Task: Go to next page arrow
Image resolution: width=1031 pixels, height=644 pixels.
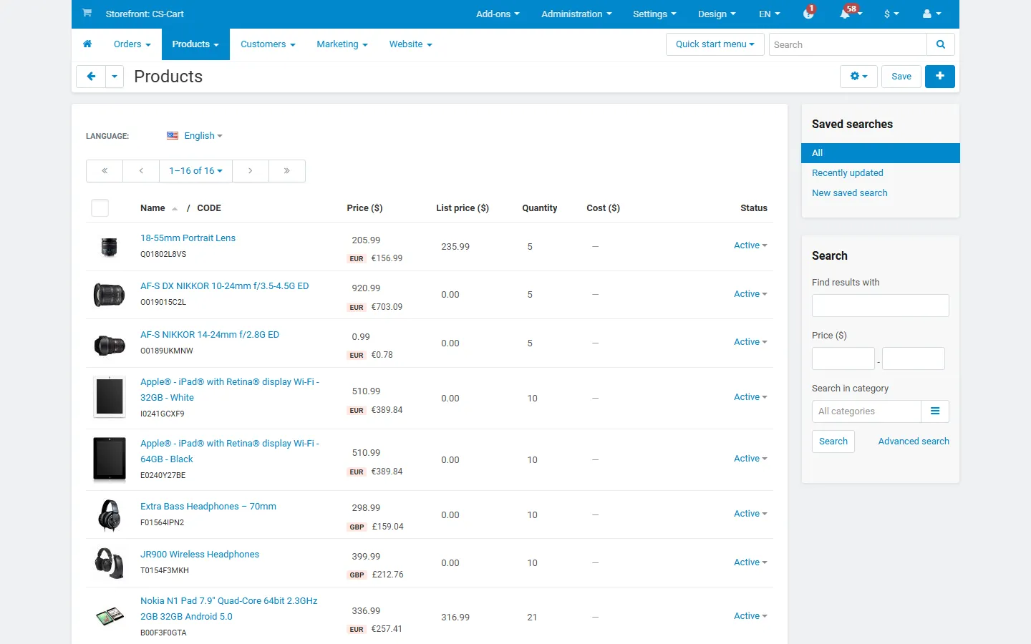Action: point(251,171)
